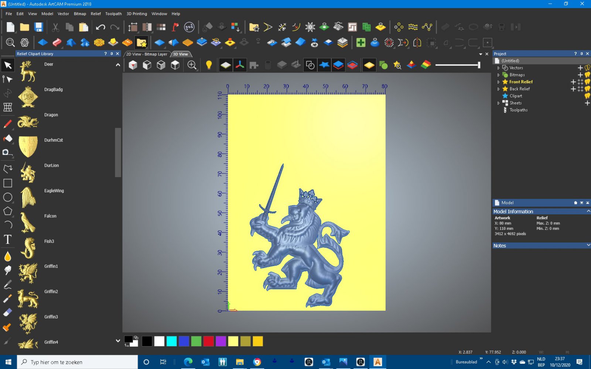This screenshot has height=369, width=591.
Task: Click the XYZ axes origin icon
Action: pyautogui.click(x=240, y=65)
